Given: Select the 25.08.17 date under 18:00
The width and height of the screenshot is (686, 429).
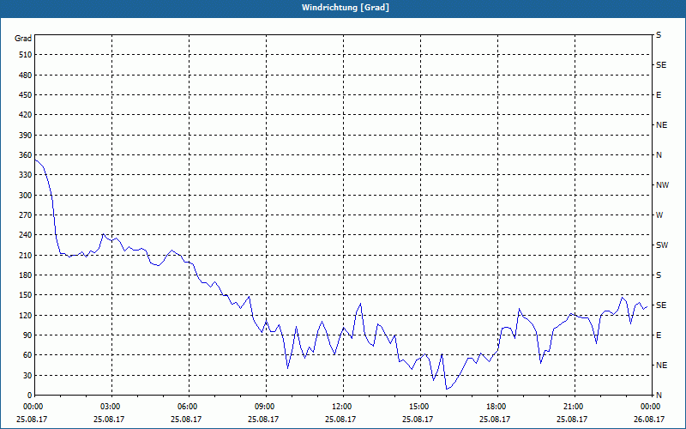Looking at the screenshot, I should [x=496, y=419].
